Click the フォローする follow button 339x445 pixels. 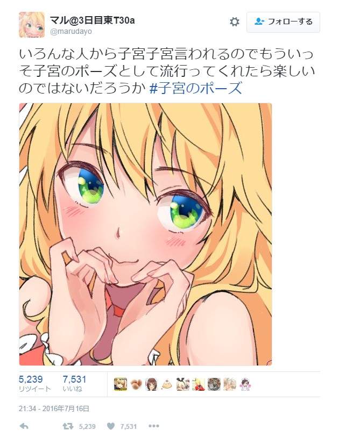[283, 22]
